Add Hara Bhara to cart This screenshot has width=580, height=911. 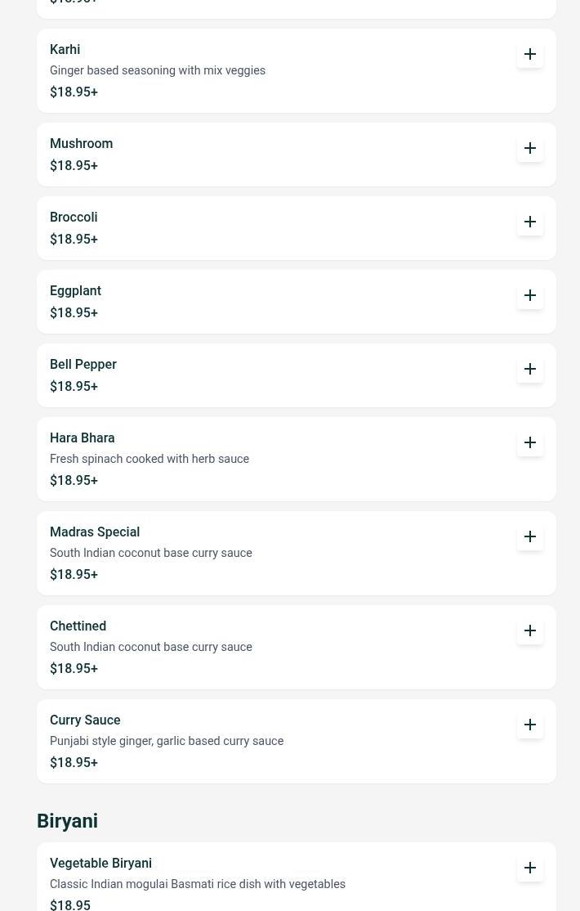point(529,442)
